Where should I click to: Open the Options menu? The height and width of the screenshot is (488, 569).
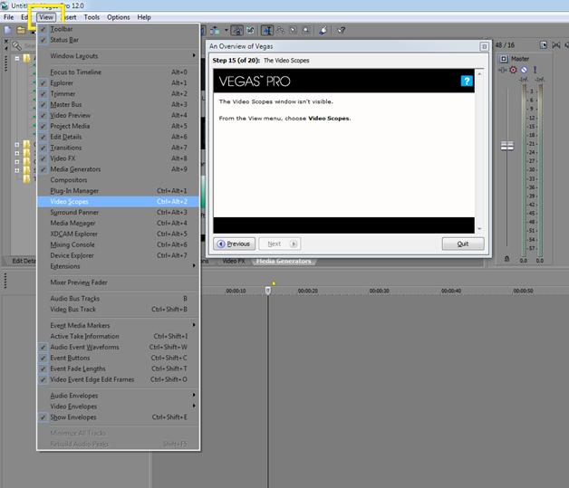pyautogui.click(x=118, y=17)
